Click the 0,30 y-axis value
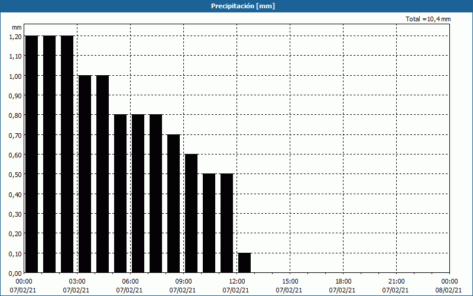The image size is (473, 296). [15, 214]
